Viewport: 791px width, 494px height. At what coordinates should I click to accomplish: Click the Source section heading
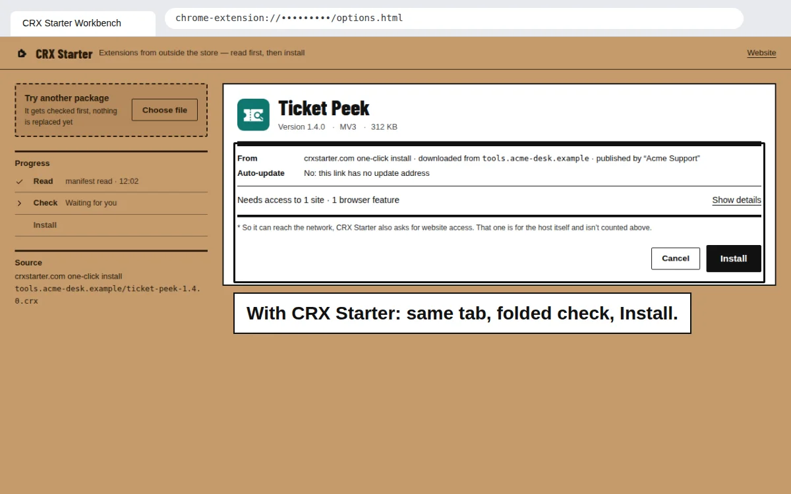[28, 263]
